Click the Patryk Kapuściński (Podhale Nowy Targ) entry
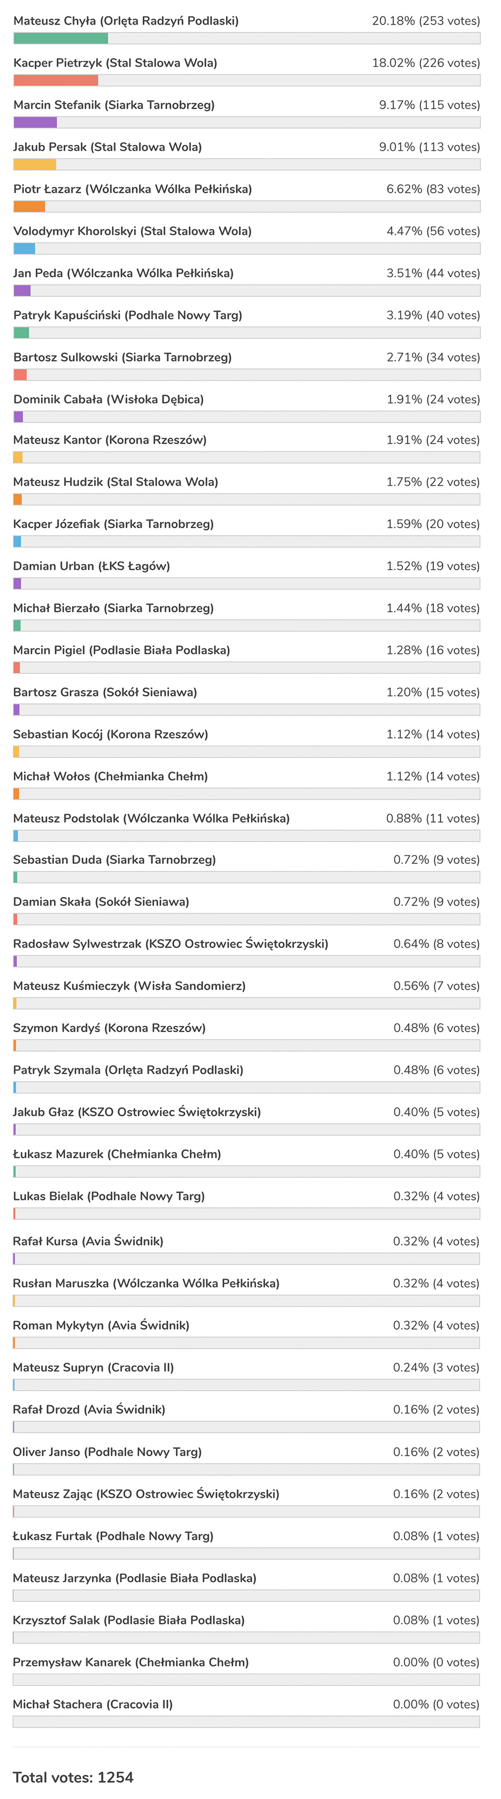 click(127, 315)
